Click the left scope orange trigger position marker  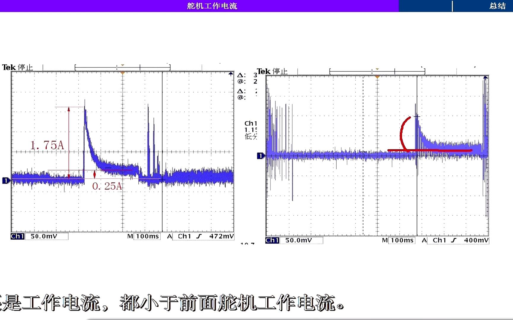(122, 73)
